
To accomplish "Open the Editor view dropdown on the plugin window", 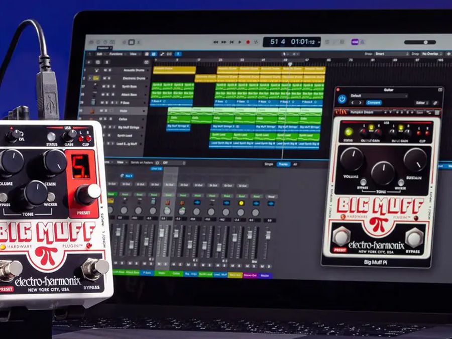I will click(420, 102).
